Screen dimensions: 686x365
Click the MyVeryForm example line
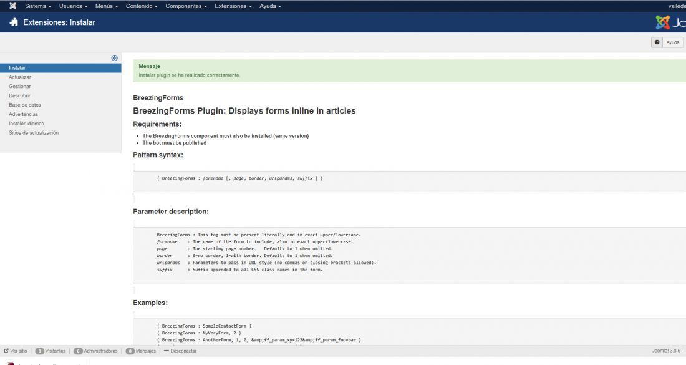[199, 333]
